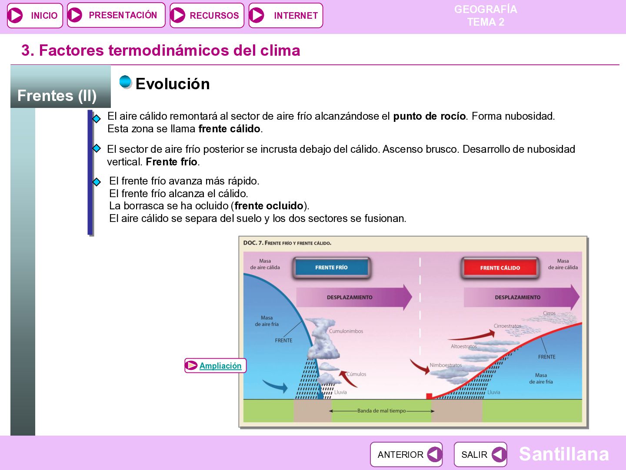Click the Ampliación arrow icon
The image size is (626, 470).
tap(191, 366)
